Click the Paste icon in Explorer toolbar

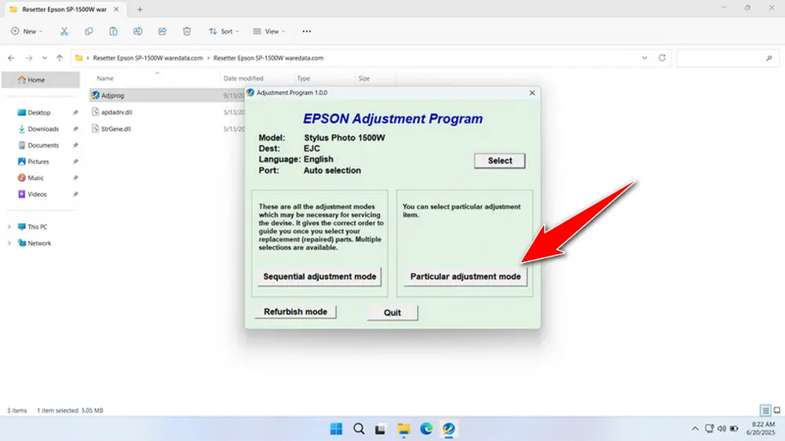(113, 31)
